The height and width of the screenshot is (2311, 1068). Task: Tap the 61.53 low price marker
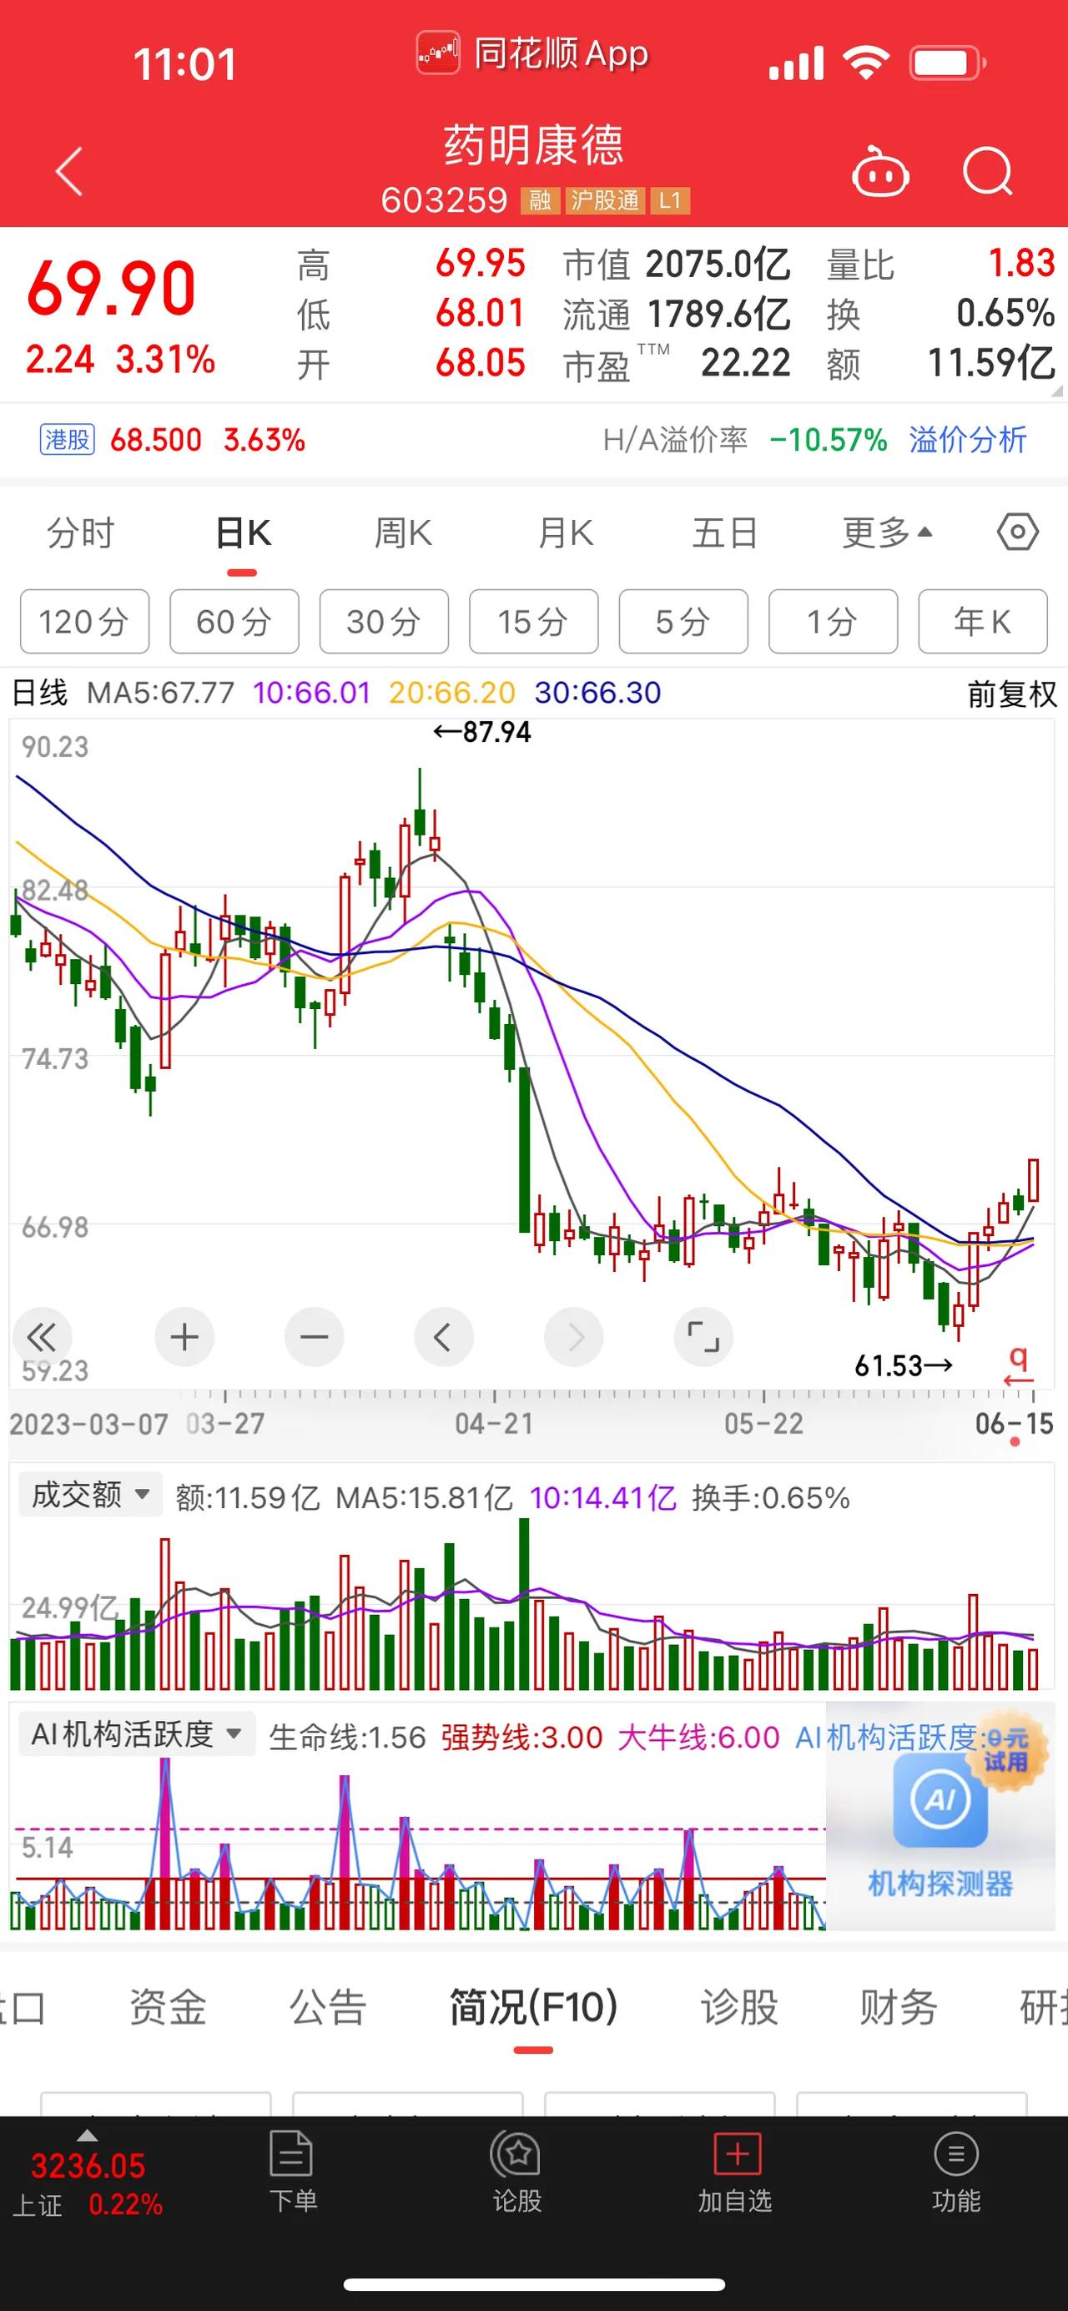pyautogui.click(x=904, y=1365)
